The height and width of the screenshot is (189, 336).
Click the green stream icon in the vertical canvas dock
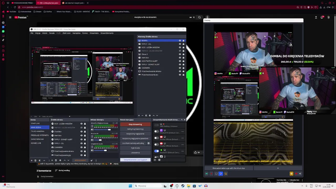[x=207, y=174]
